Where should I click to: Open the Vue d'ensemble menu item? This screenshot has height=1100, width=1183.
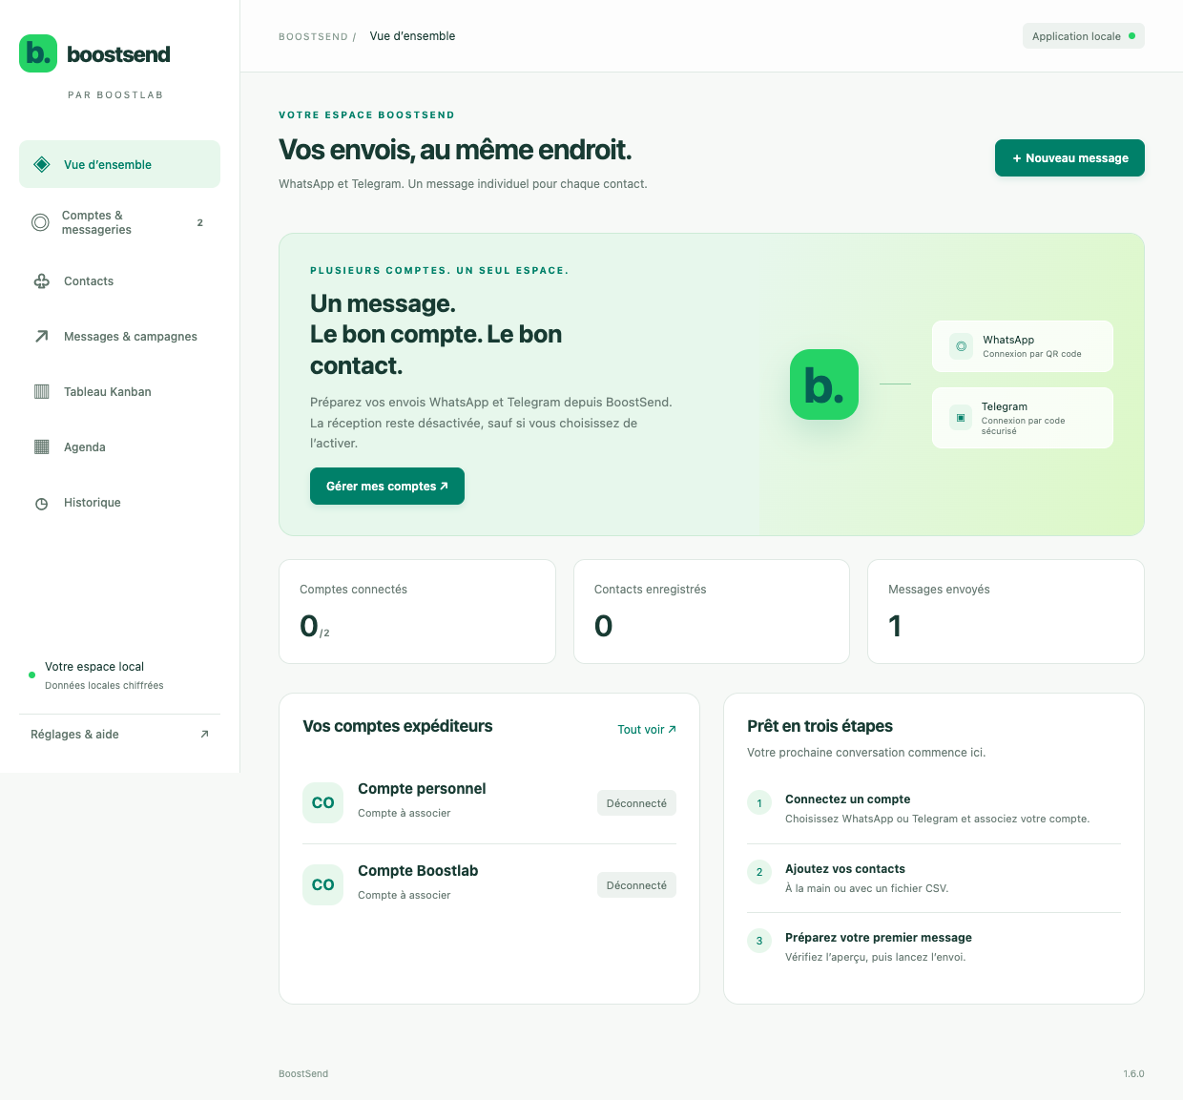[x=119, y=164]
